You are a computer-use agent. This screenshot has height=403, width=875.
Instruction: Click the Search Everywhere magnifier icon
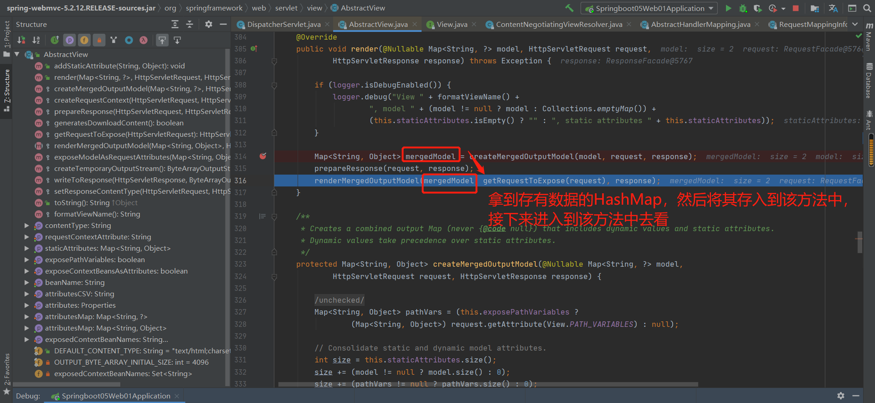click(x=867, y=8)
